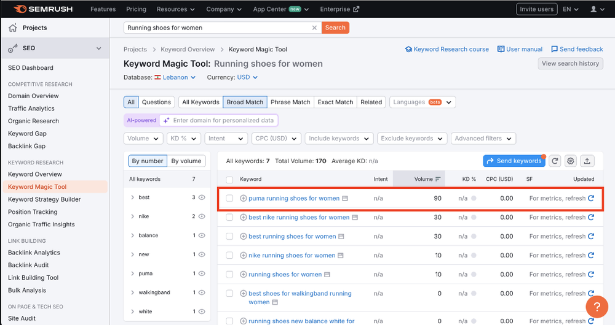The width and height of the screenshot is (615, 325).
Task: Add best nike running shoes keyword plus icon
Action: coord(243,217)
